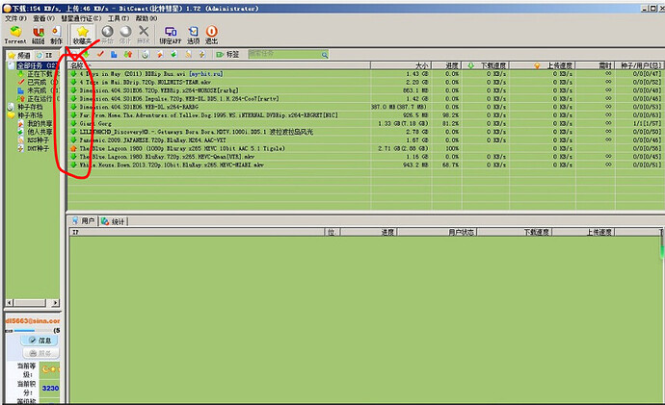The image size is (665, 405).
Task: Click the RSS feed icon in secondary toolbar
Action: tap(188, 54)
